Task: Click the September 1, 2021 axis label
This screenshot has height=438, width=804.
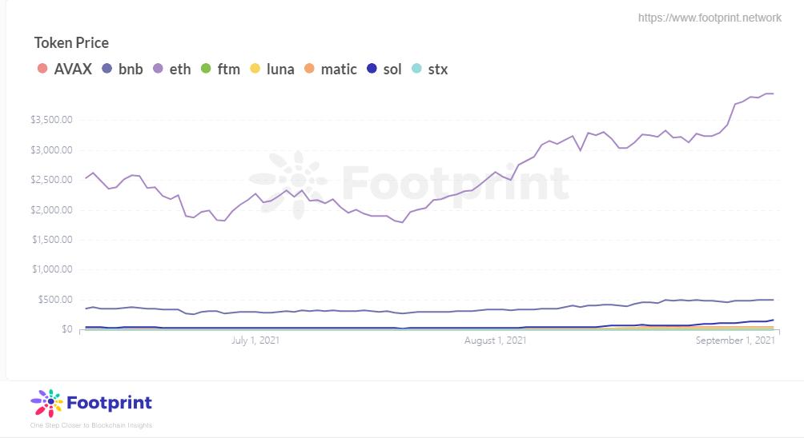Action: (x=735, y=340)
